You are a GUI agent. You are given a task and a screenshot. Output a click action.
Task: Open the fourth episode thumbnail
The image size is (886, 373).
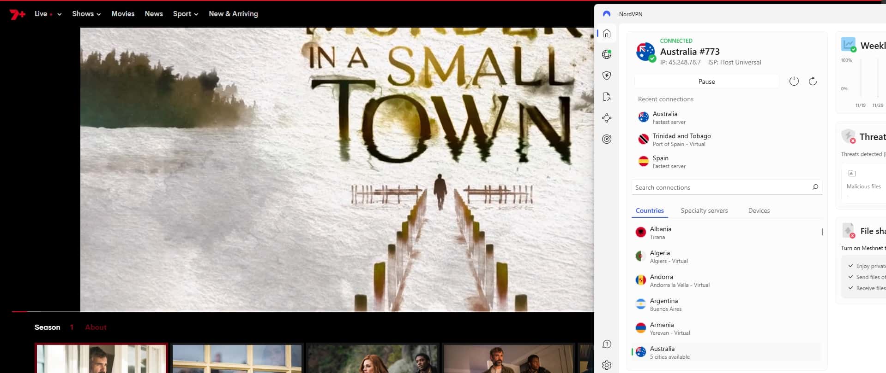click(x=508, y=358)
